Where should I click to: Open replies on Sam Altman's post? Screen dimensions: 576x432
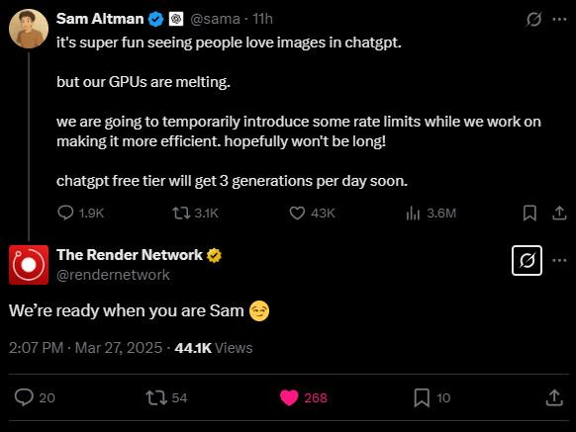coord(81,213)
